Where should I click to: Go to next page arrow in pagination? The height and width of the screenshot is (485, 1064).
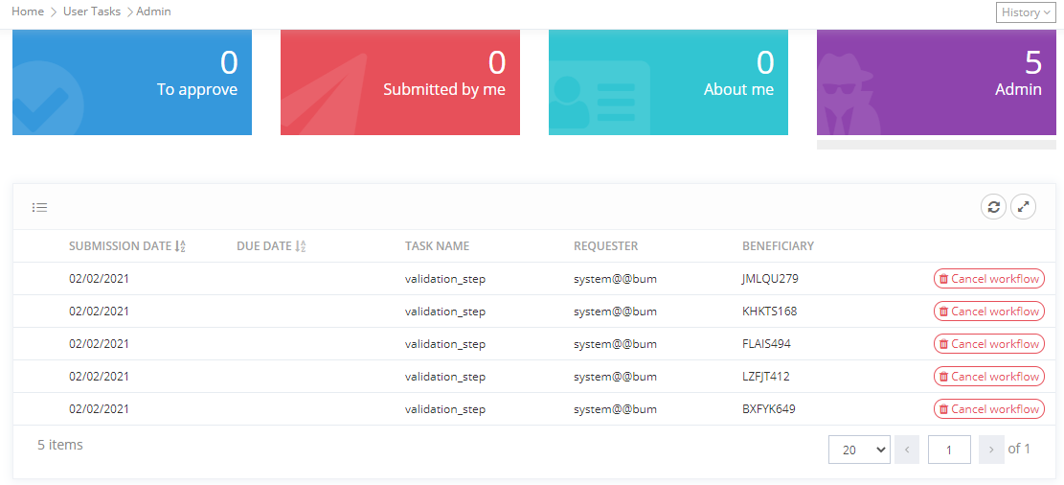pyautogui.click(x=991, y=450)
